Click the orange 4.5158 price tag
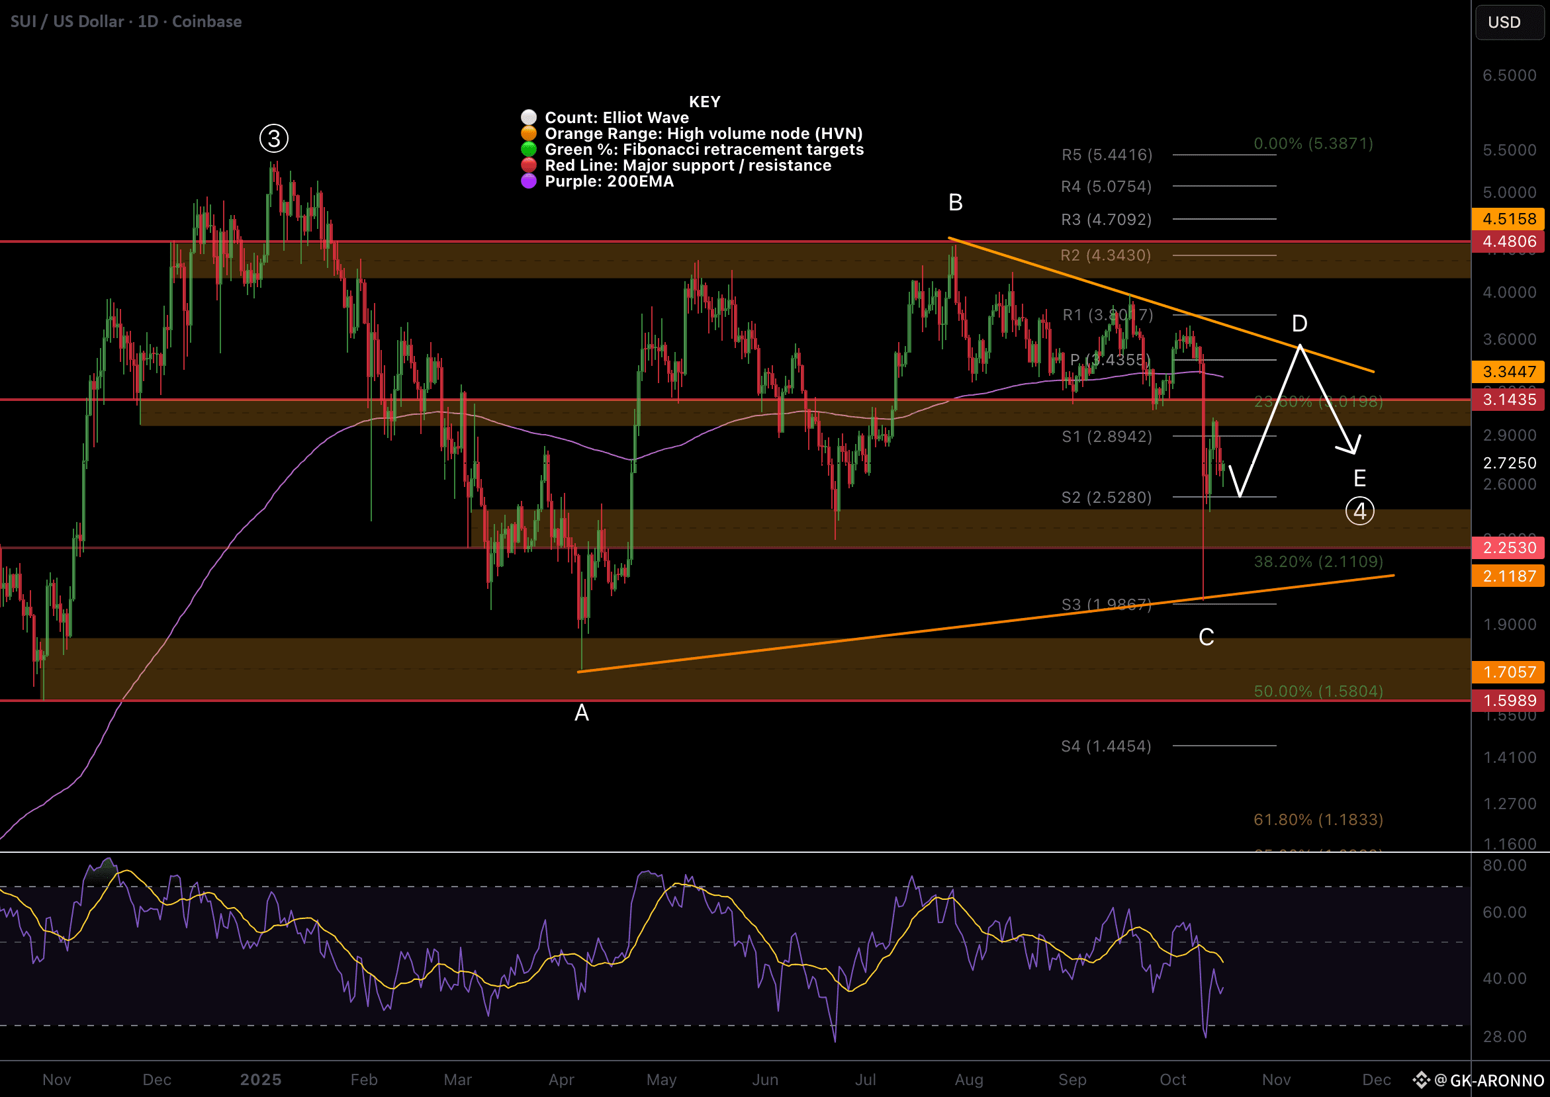Screen dimensions: 1550x1097 [1508, 219]
